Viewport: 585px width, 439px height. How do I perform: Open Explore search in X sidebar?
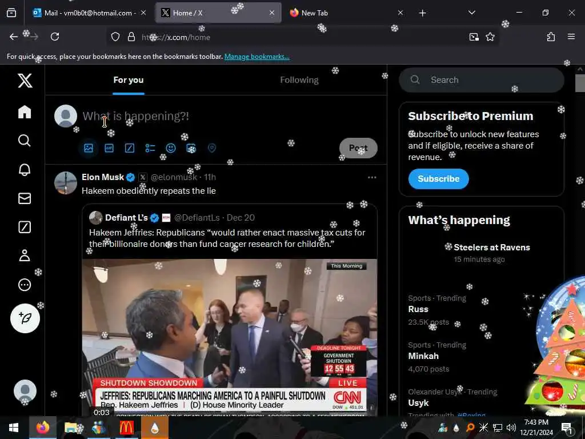click(x=25, y=141)
